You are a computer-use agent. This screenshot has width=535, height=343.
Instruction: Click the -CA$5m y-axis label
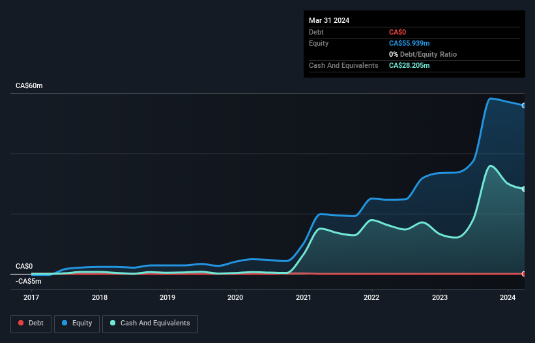click(x=28, y=281)
